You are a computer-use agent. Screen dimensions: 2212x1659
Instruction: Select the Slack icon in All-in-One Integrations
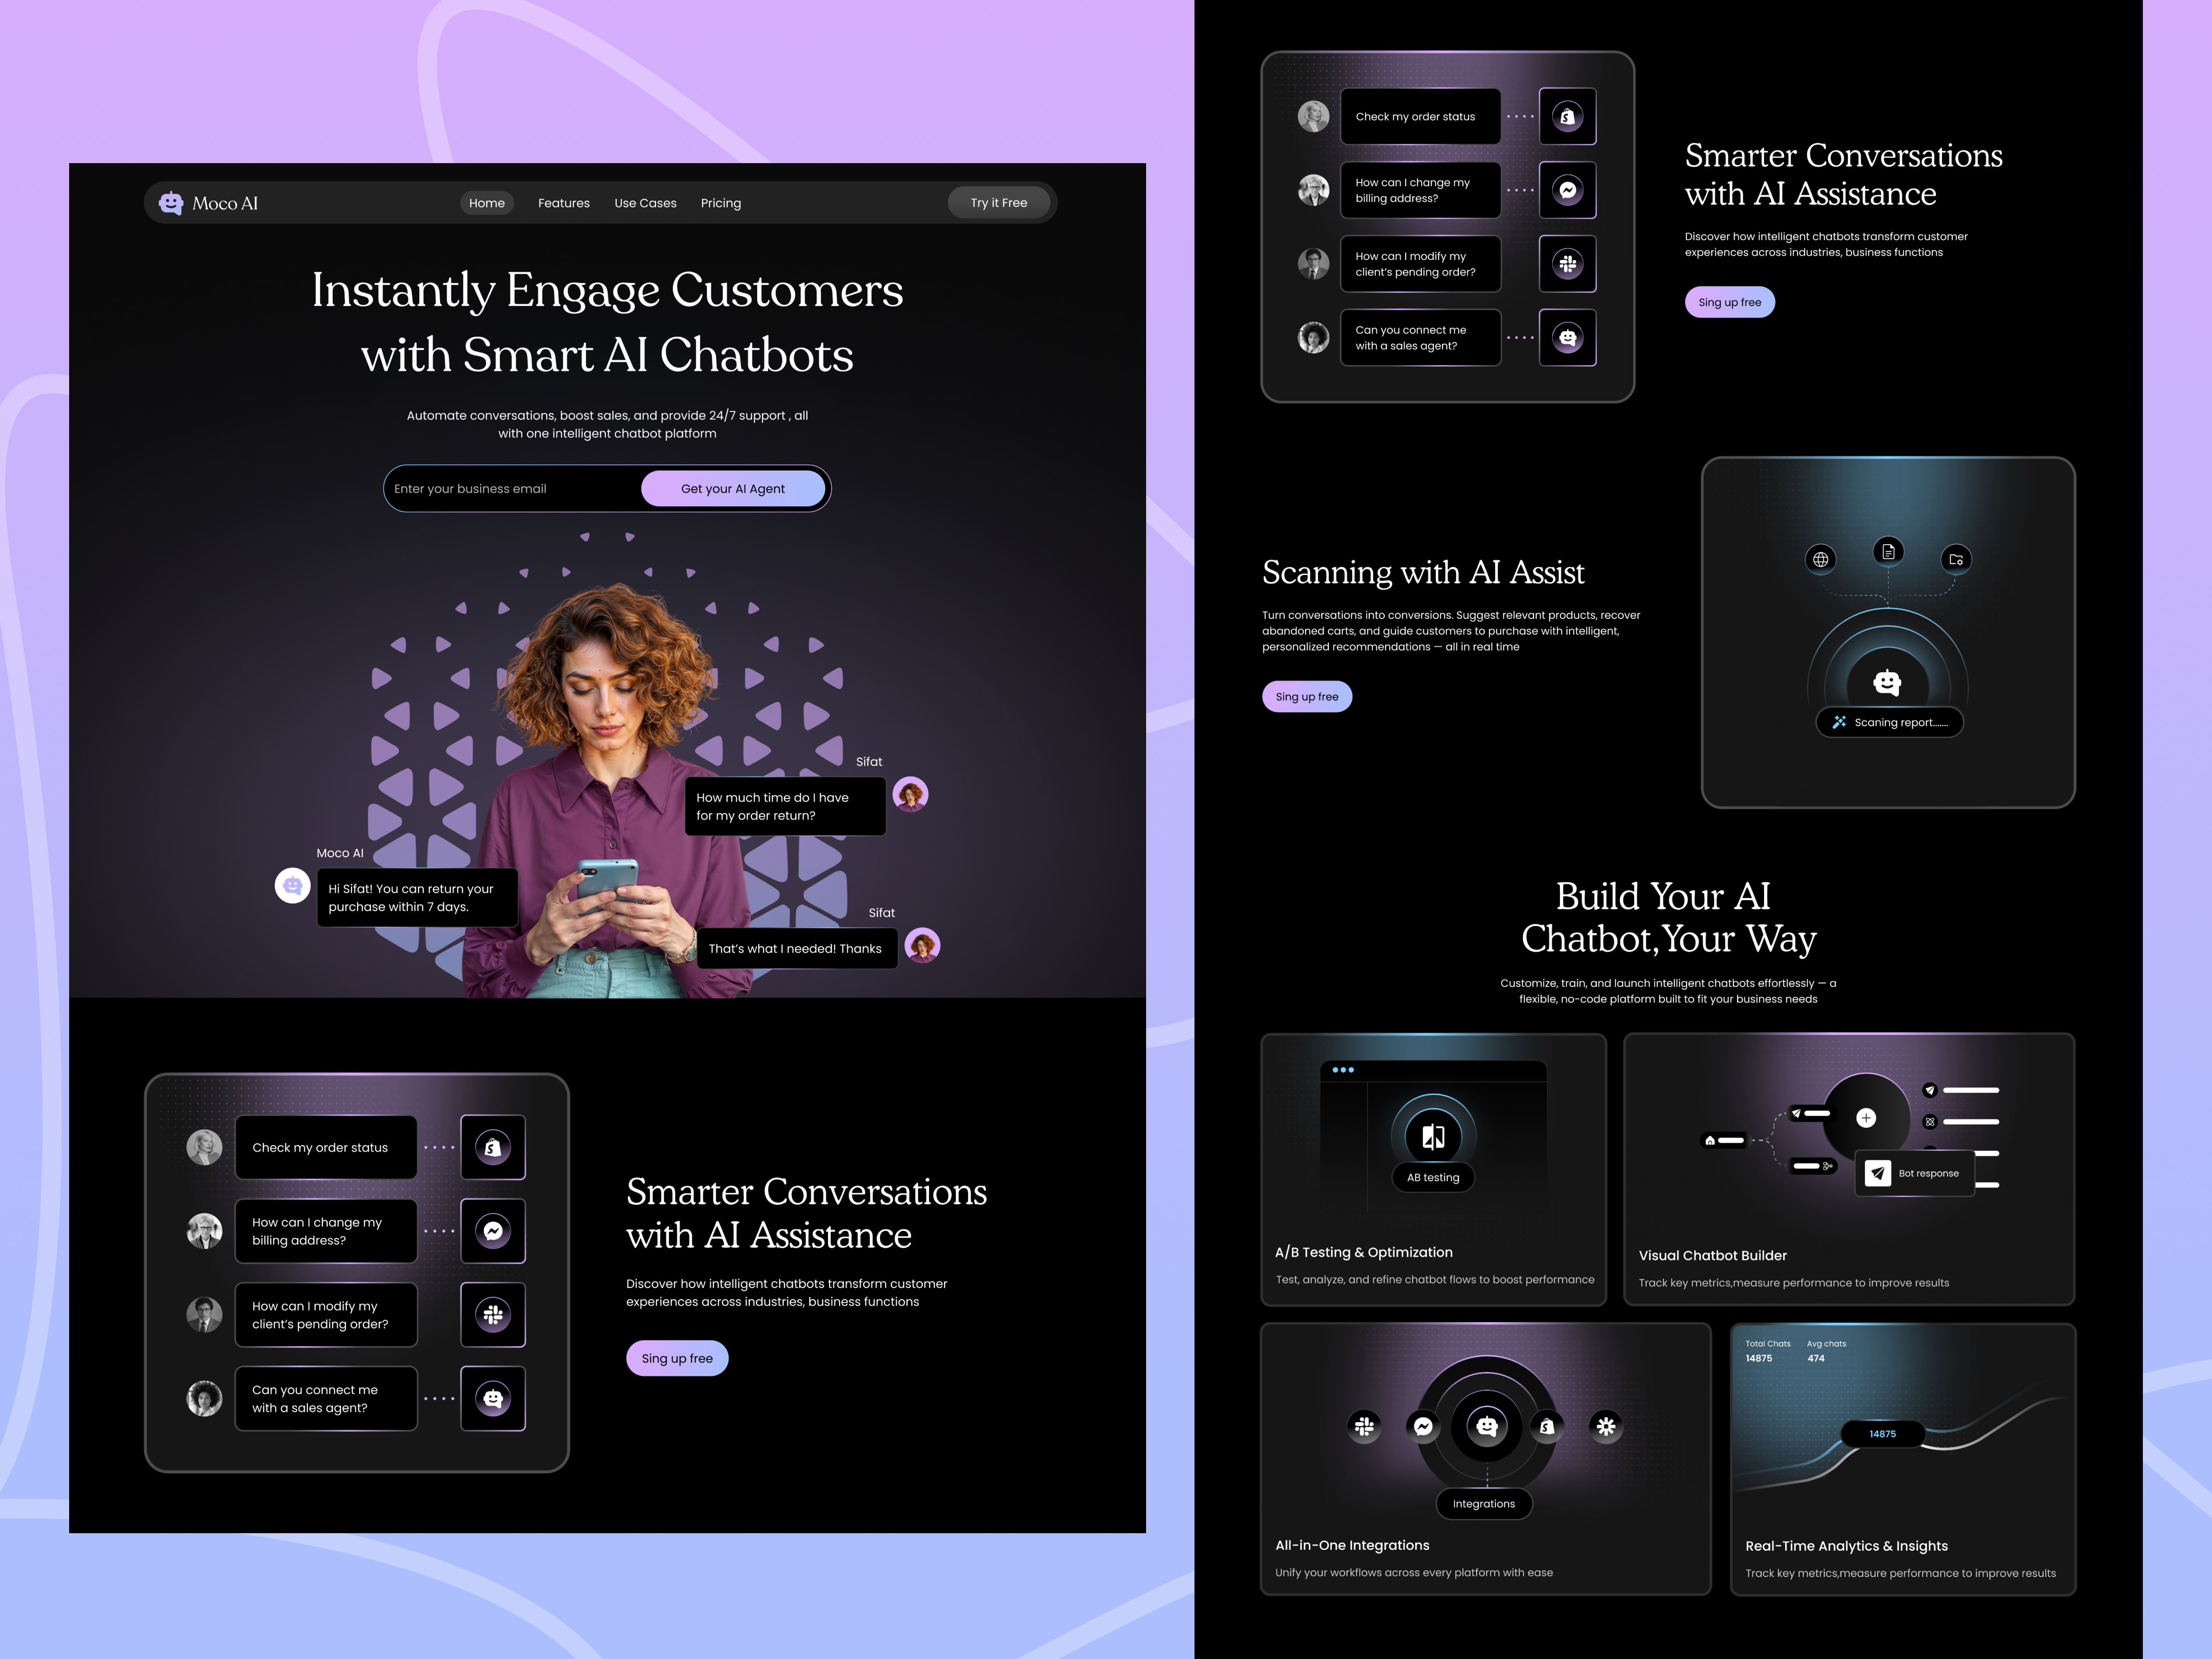pos(1363,1427)
